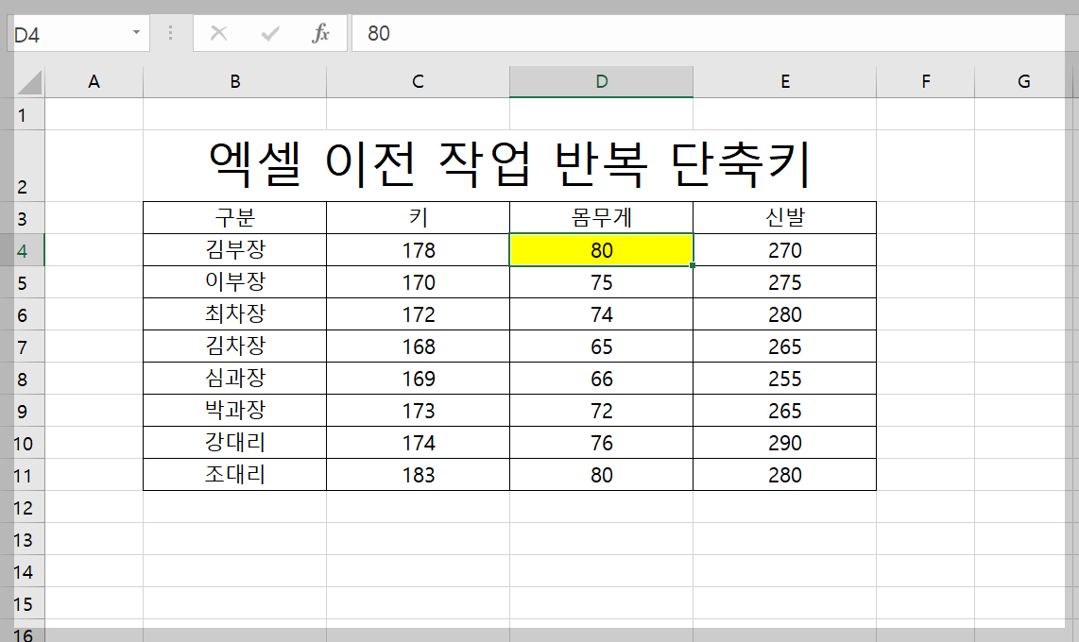The height and width of the screenshot is (642, 1079).
Task: Select column D header
Action: click(601, 81)
